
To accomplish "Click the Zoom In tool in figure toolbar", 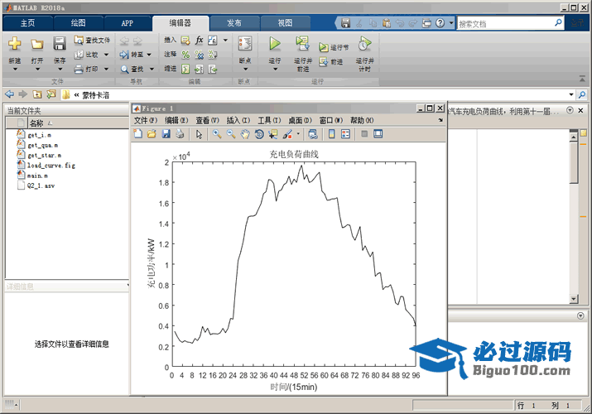I will pyautogui.click(x=217, y=133).
